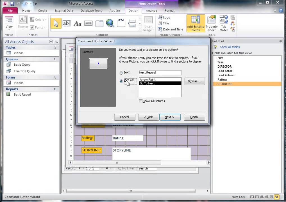Viewport: 286px width, 202px height.
Task: Click the Themes button
Action: pyautogui.click(x=23, y=23)
